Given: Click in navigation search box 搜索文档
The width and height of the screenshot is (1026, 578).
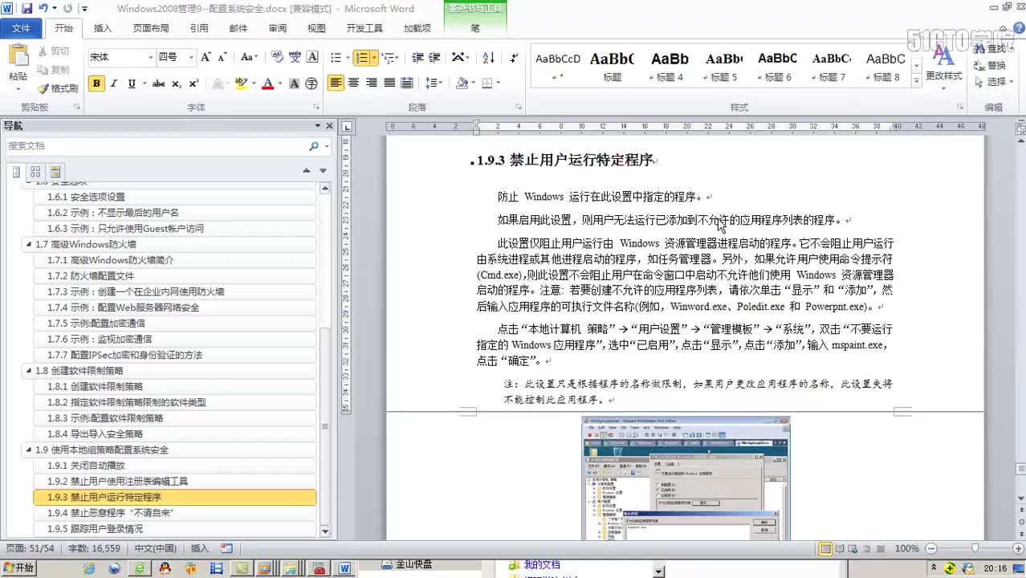Looking at the screenshot, I should 157,146.
